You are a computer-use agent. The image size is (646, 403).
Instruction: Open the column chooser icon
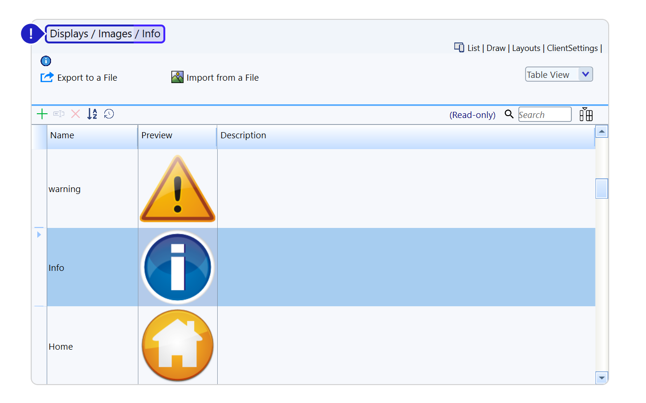coord(586,114)
